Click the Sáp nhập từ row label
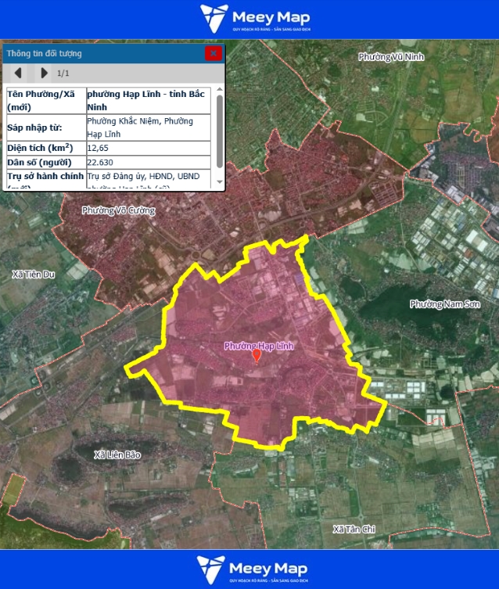This screenshot has width=499, height=589. click(x=45, y=127)
